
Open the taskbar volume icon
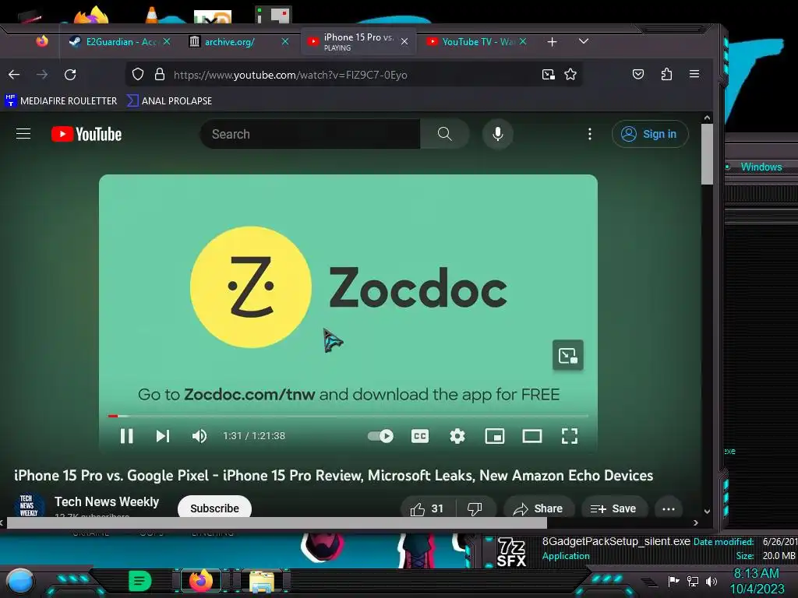(x=711, y=581)
